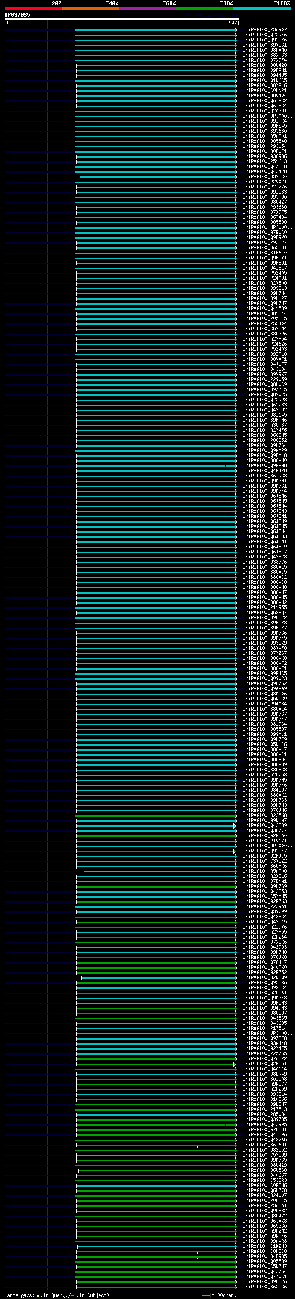Select UniRef100_Q84LQ7 label
Image resolution: width=295 pixels, height=1299 pixels.
(x=264, y=790)
